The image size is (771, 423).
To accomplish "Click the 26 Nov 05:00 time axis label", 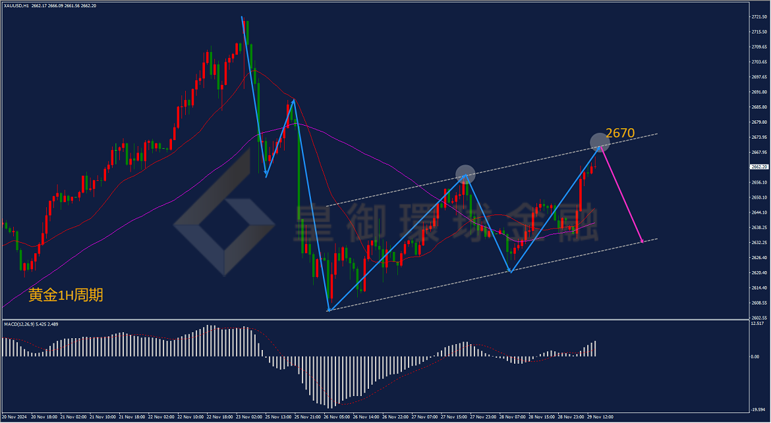I will tap(337, 416).
